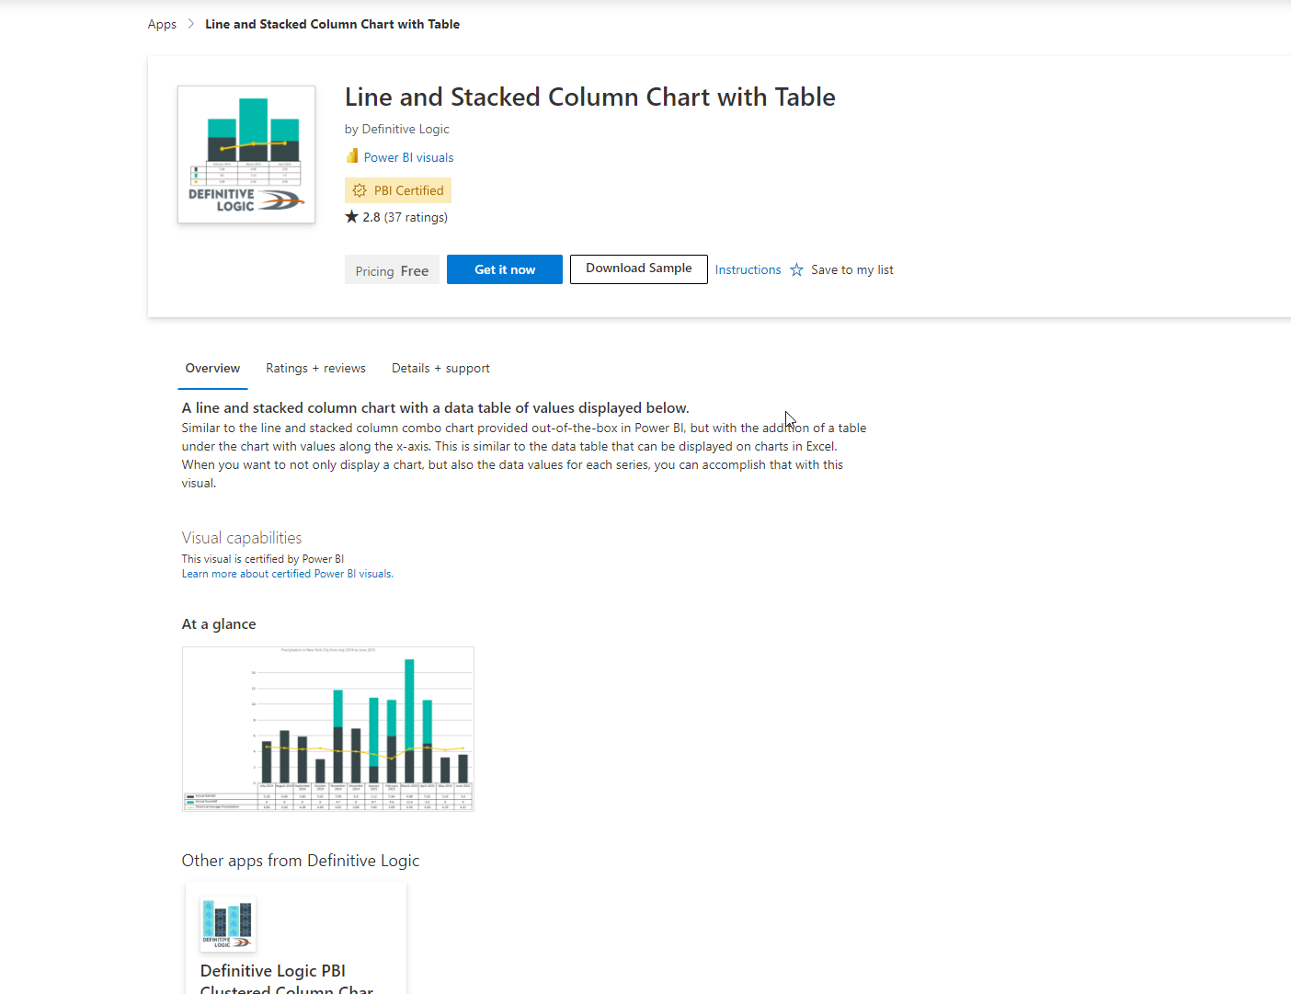Switch to the Details + support tab
Viewport: 1291px width, 994px height.
coord(440,368)
